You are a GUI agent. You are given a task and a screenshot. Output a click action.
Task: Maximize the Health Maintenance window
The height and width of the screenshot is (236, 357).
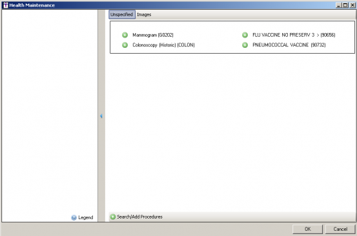pos(345,5)
